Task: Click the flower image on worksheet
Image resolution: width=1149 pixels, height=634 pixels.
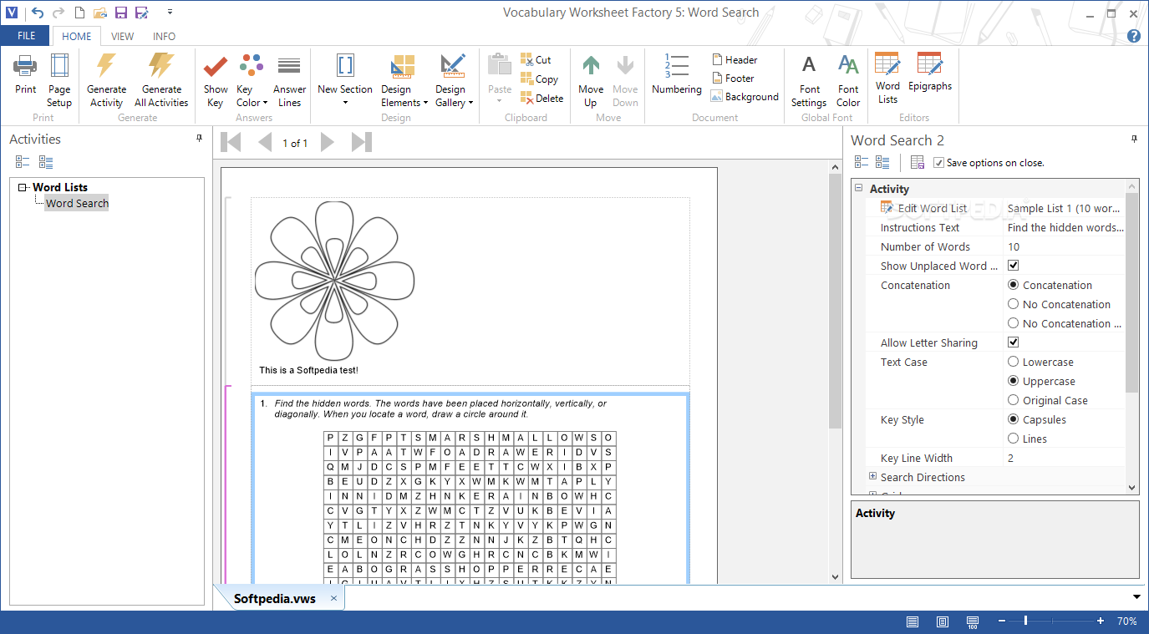Action: click(x=334, y=281)
